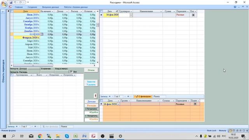This screenshot has width=249, height=140.
Task: Open Windows taskbar search
Action: [x=13, y=136]
